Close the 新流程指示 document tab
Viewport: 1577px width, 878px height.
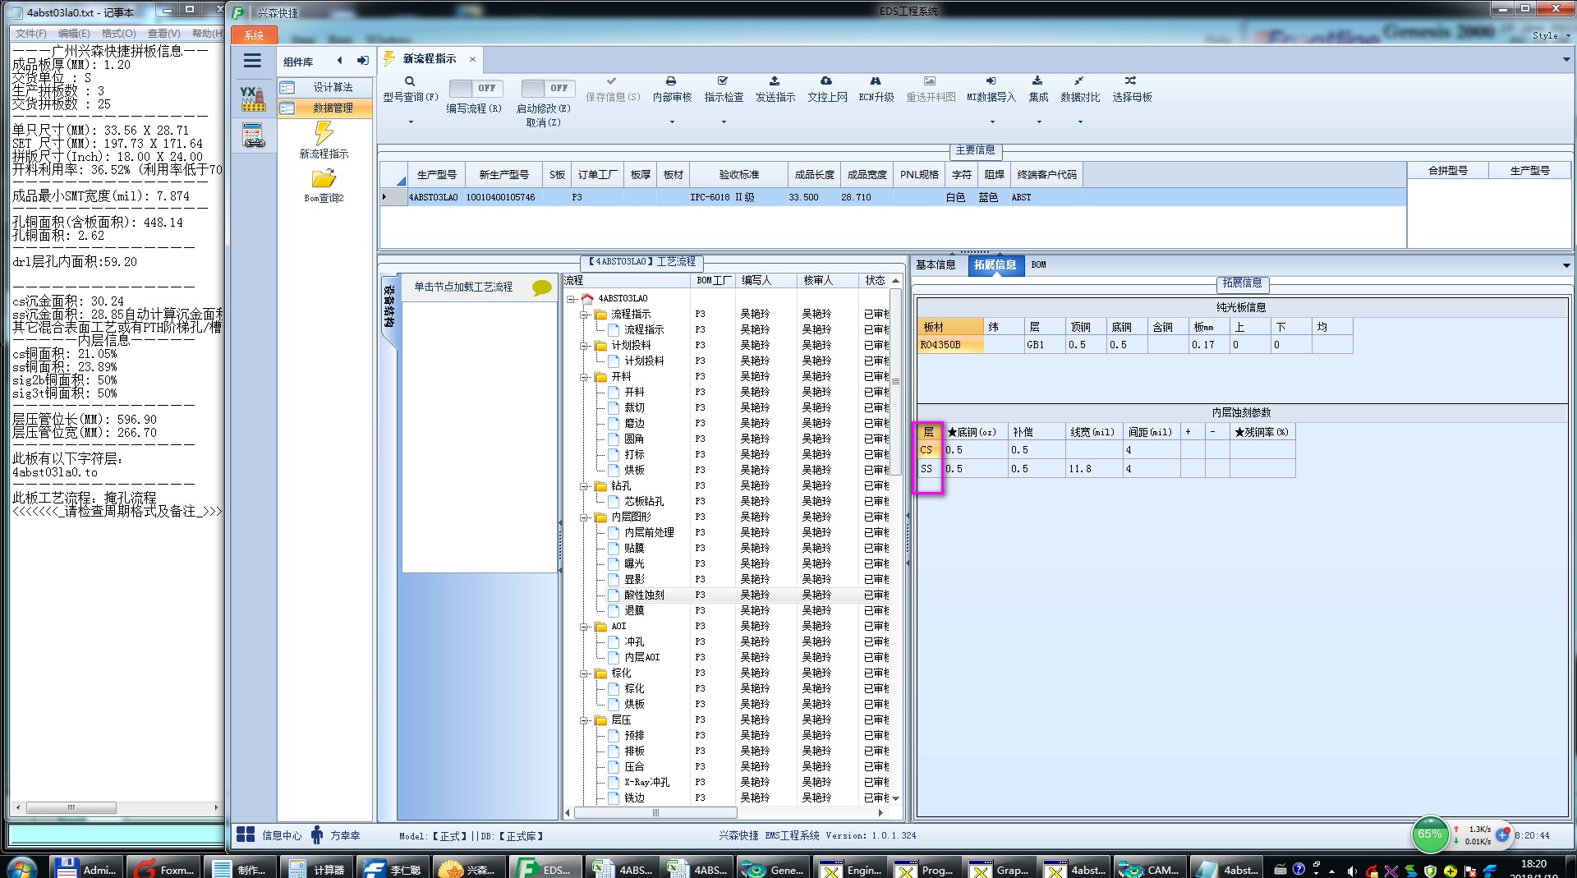[x=472, y=59]
